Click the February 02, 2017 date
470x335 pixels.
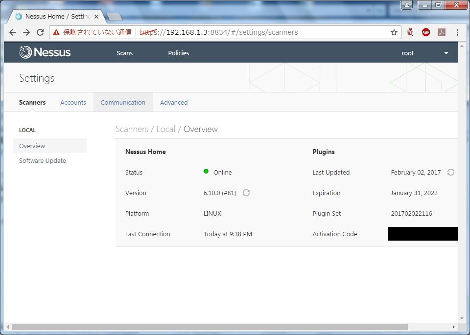point(416,173)
